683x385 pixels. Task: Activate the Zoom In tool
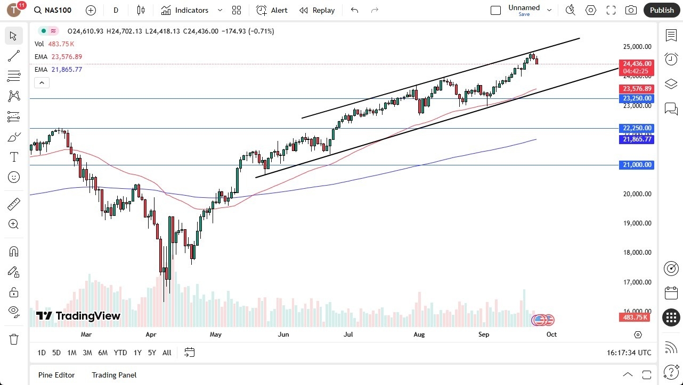13,224
